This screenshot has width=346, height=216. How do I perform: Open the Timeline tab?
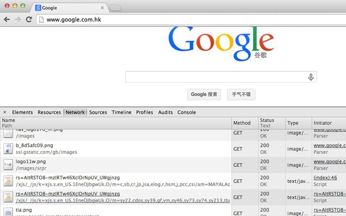121,112
